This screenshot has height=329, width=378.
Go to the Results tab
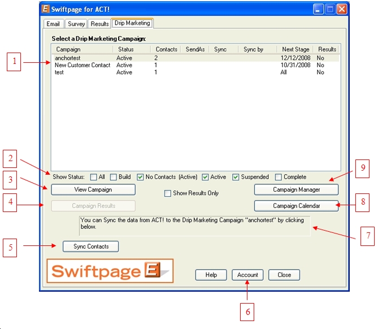[x=99, y=24]
